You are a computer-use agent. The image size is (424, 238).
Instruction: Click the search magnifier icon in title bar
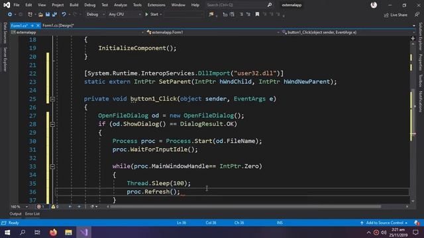[270, 5]
